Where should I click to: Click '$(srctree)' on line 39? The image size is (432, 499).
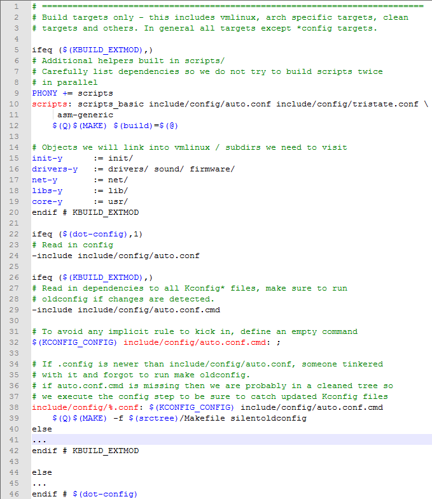pos(153,418)
